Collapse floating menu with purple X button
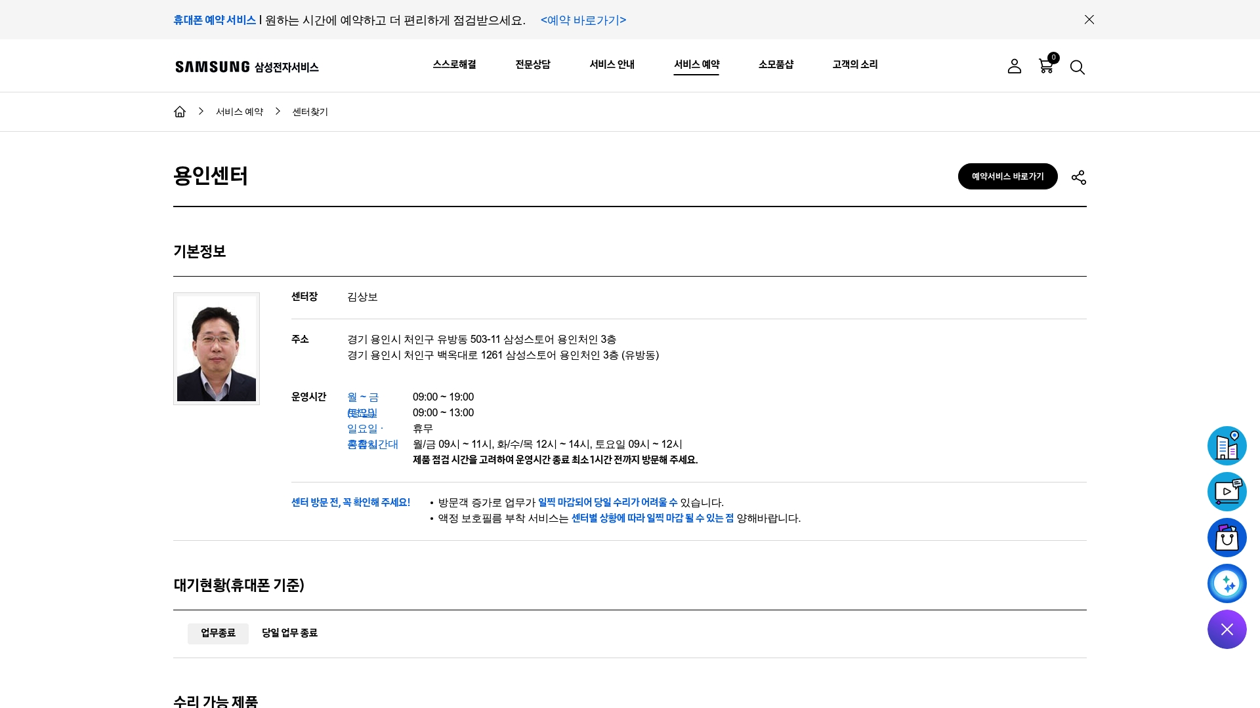Image resolution: width=1260 pixels, height=708 pixels. point(1227,629)
